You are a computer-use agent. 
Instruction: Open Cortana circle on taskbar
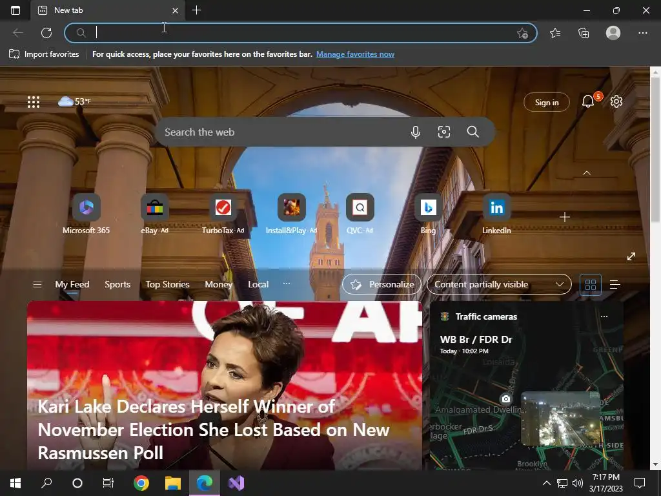[x=77, y=483]
